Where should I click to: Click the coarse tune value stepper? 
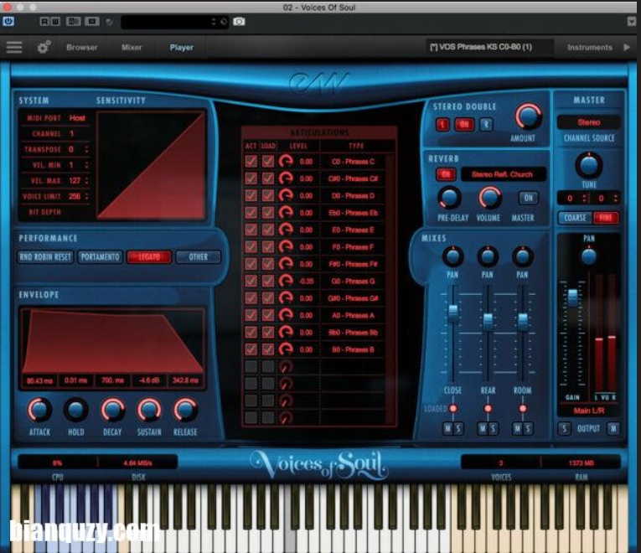click(x=585, y=199)
